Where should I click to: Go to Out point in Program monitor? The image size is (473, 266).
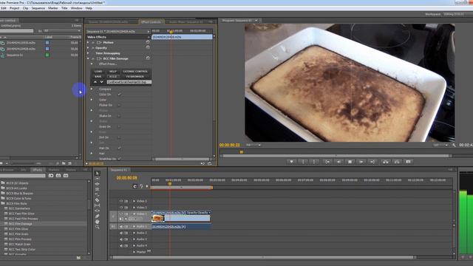[372, 162]
